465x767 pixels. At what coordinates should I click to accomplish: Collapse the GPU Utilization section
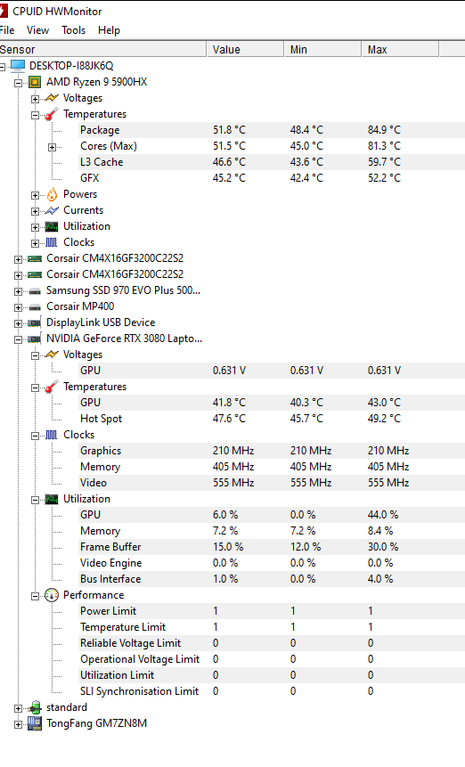[36, 500]
